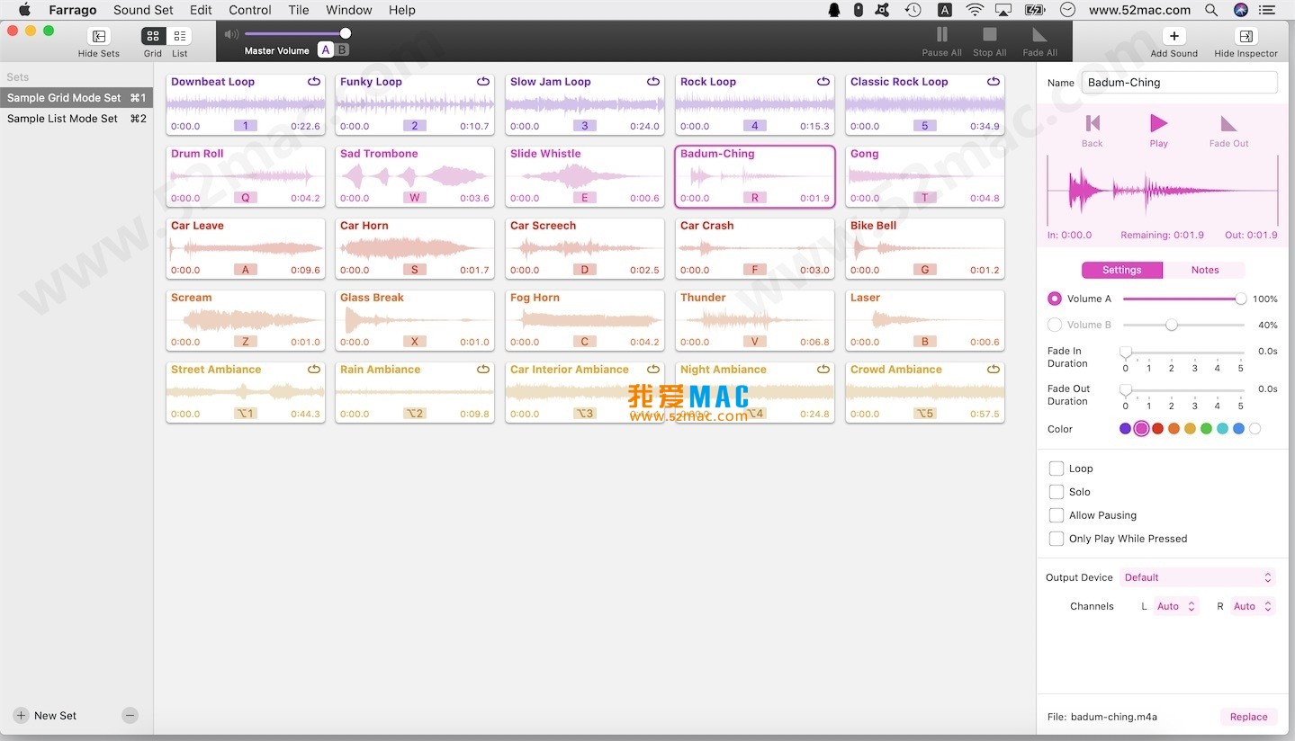
Task: Click the New Set plus icon
Action: (x=21, y=716)
